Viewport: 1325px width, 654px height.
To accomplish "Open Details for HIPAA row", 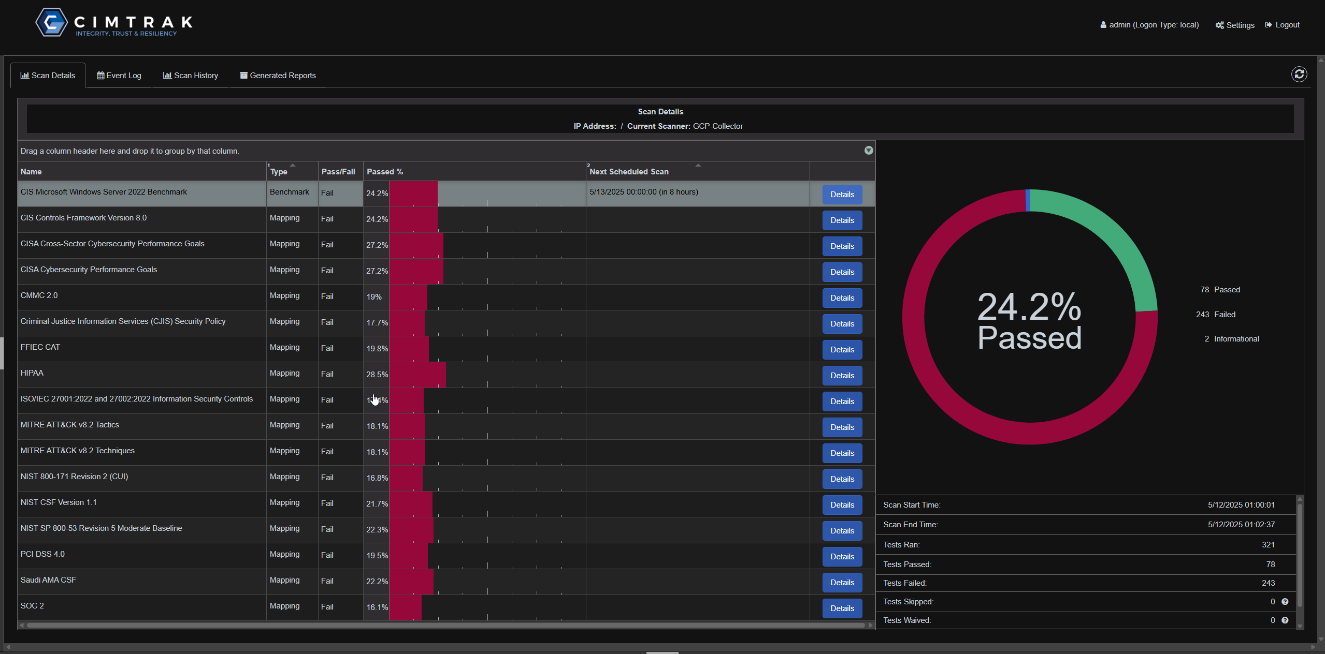I will coord(842,376).
